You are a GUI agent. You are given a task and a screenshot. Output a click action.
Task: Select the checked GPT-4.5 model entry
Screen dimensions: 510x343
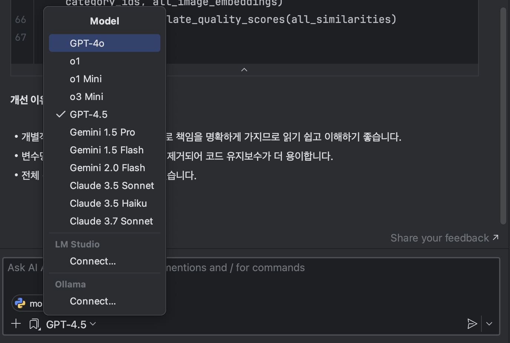coord(104,114)
